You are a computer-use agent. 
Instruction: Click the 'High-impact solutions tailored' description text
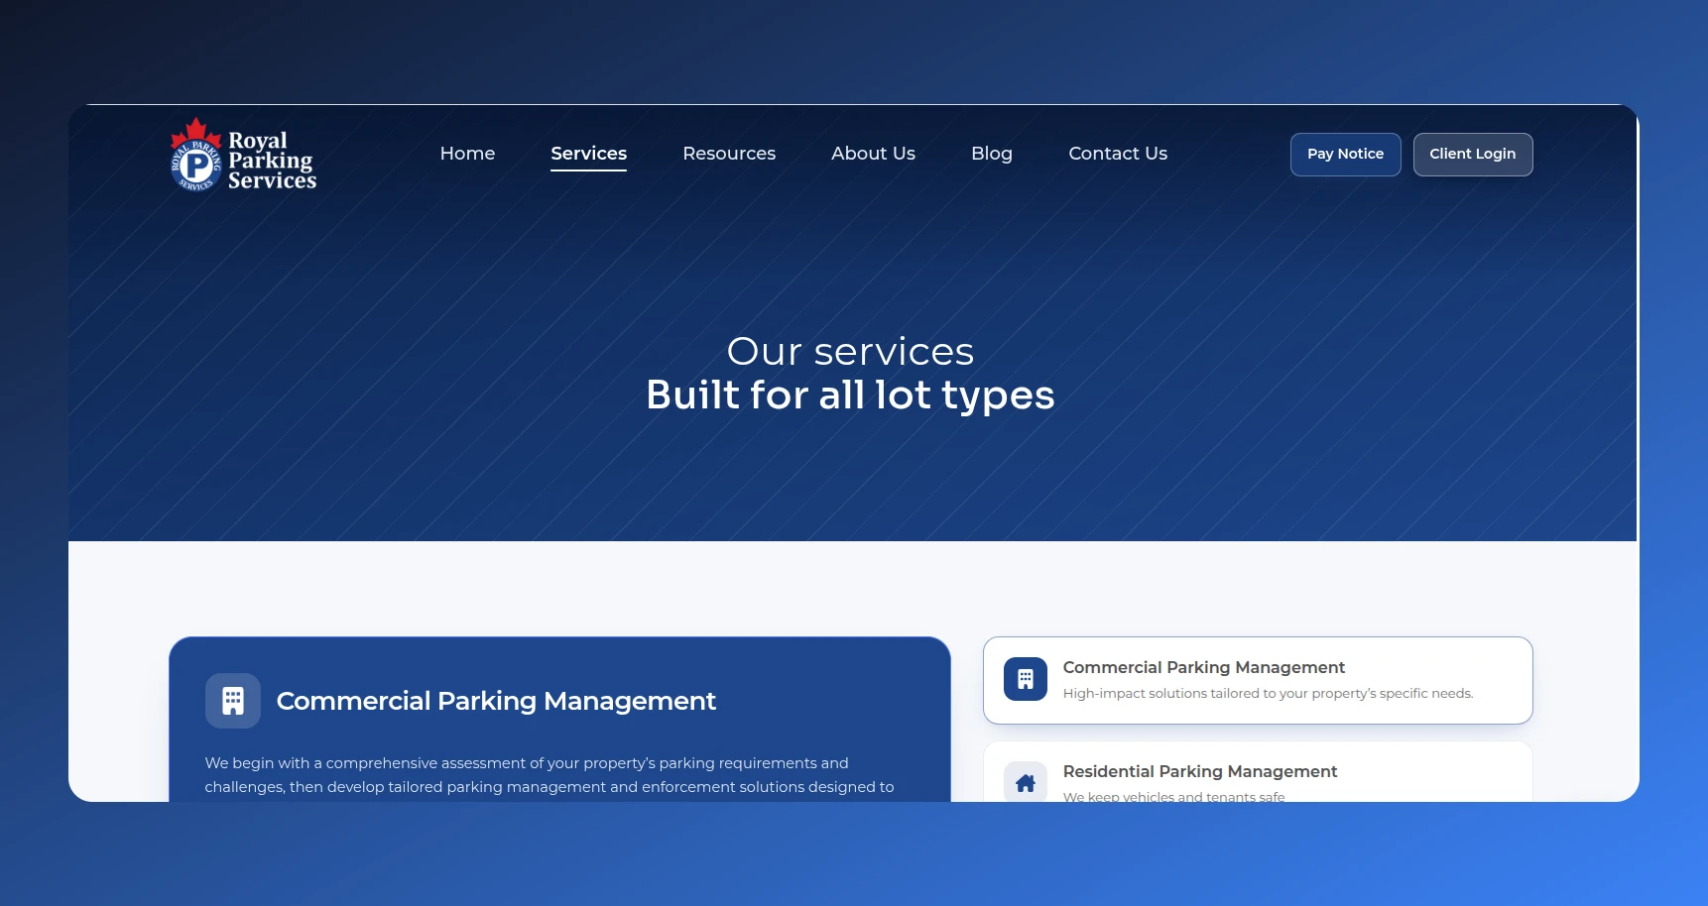(1268, 693)
